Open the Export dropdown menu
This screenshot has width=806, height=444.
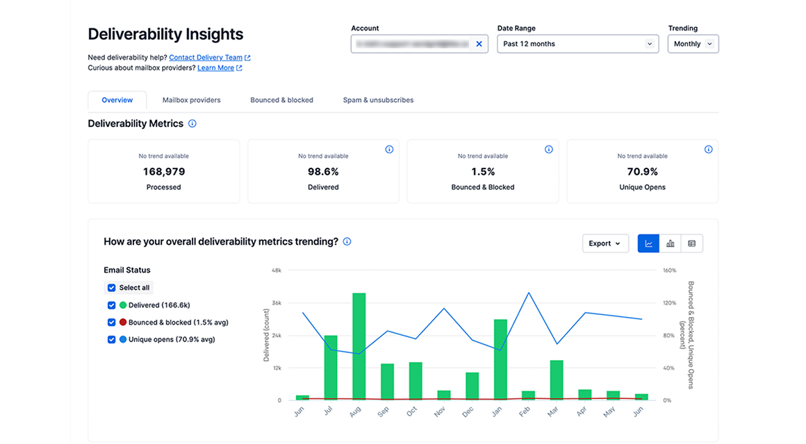[x=604, y=244]
